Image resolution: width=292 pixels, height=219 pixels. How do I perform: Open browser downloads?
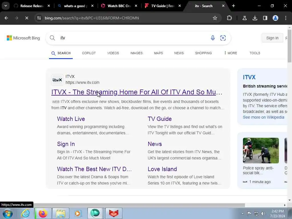[x=255, y=18]
